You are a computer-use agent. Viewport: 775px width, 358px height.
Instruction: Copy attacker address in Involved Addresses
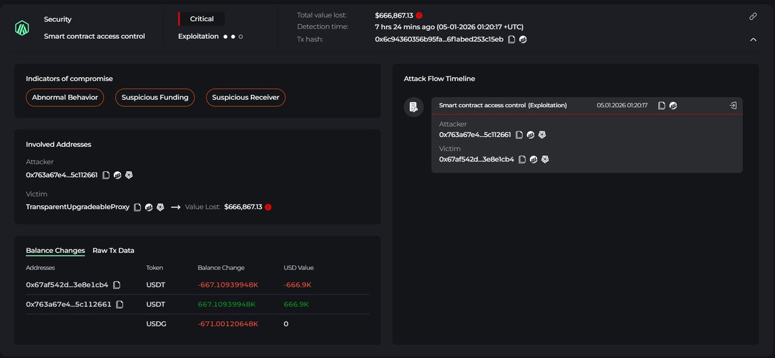(x=106, y=175)
